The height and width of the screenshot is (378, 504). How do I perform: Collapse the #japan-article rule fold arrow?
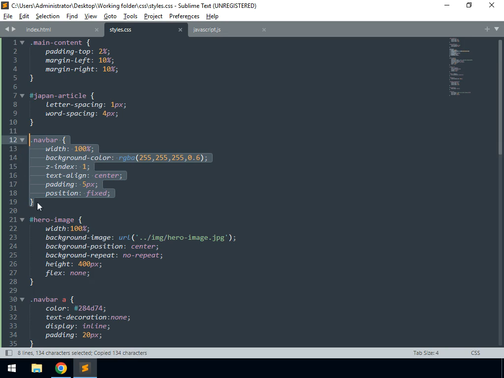coord(22,95)
